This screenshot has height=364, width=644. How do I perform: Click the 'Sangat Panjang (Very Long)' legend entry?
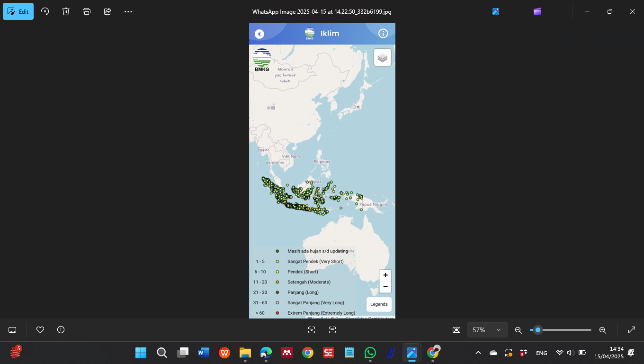point(316,303)
